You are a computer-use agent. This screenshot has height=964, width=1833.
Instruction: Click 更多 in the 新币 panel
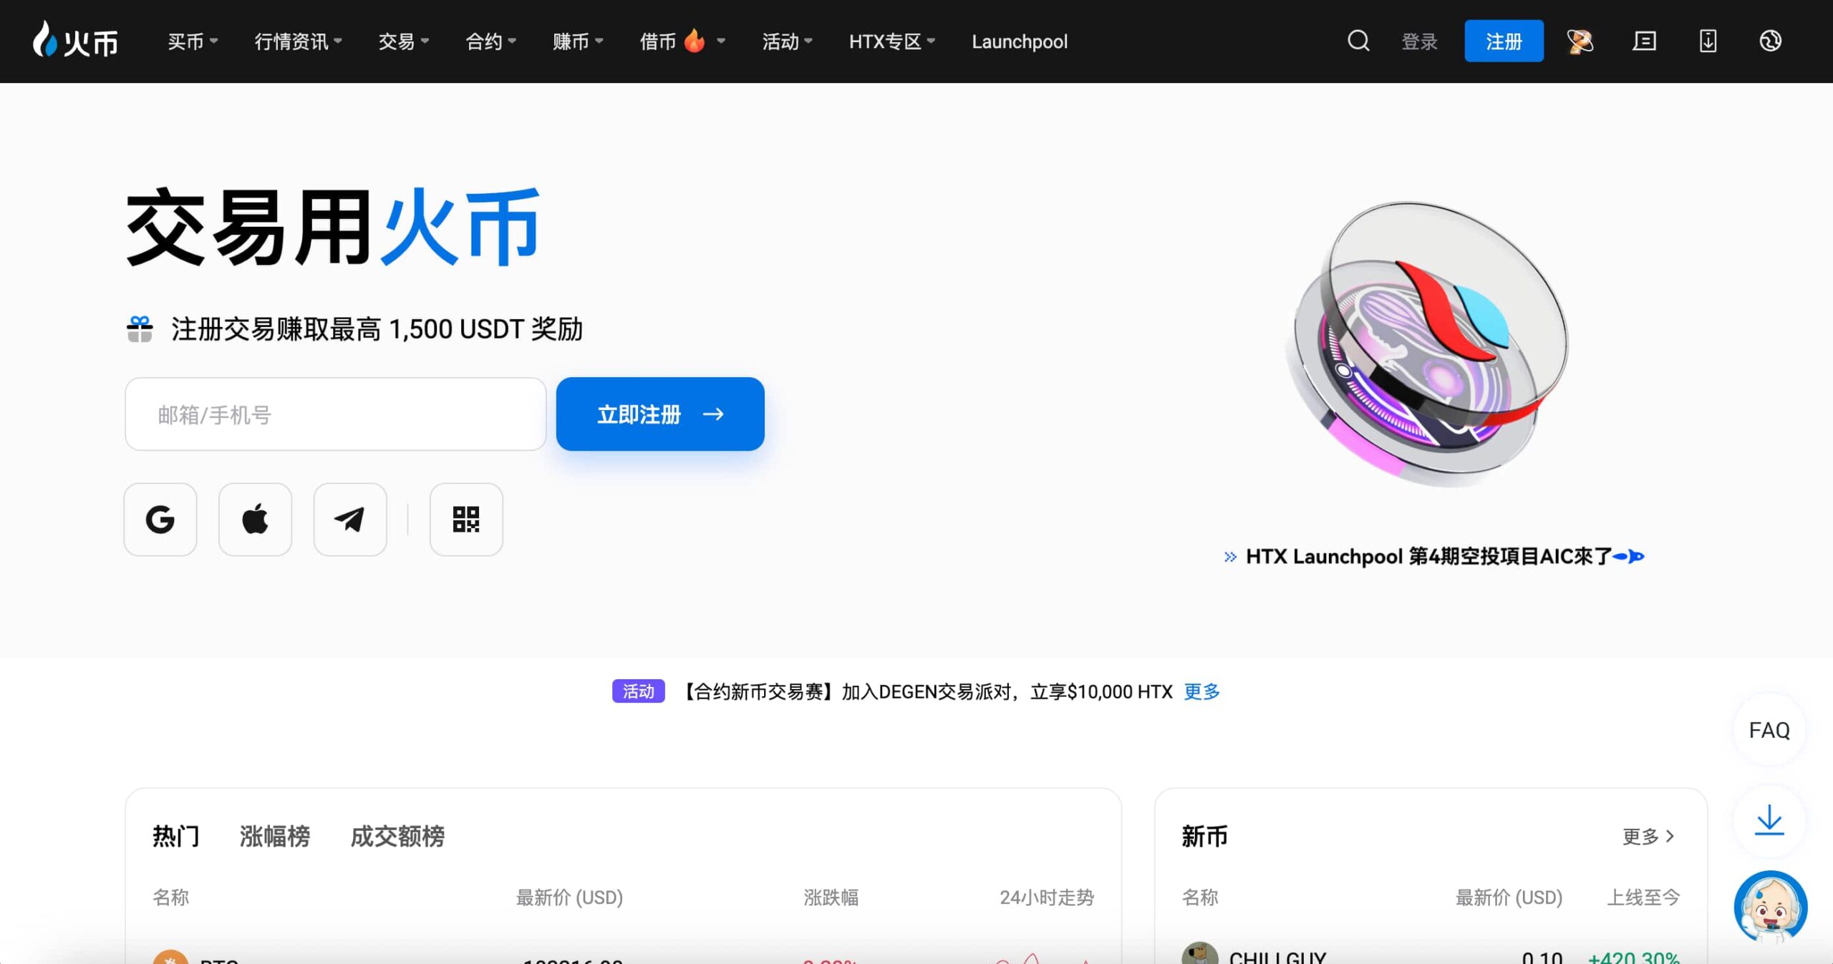(1648, 836)
